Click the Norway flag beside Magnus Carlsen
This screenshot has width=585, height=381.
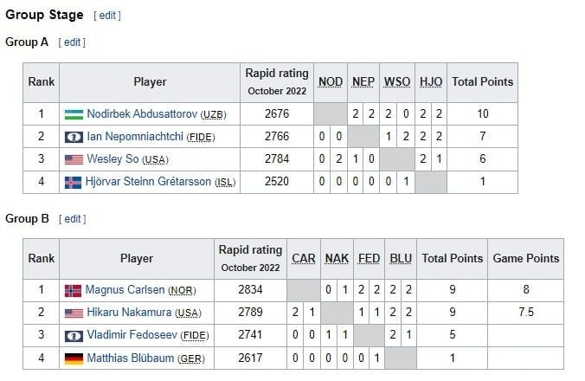(73, 291)
